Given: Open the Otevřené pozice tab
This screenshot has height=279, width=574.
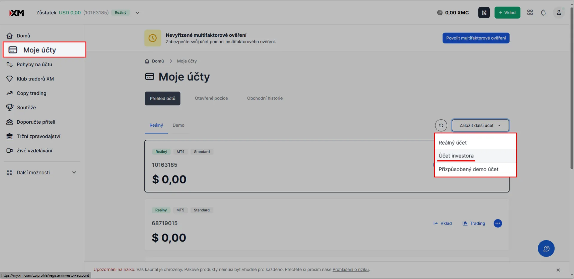Looking at the screenshot, I should pyautogui.click(x=211, y=98).
